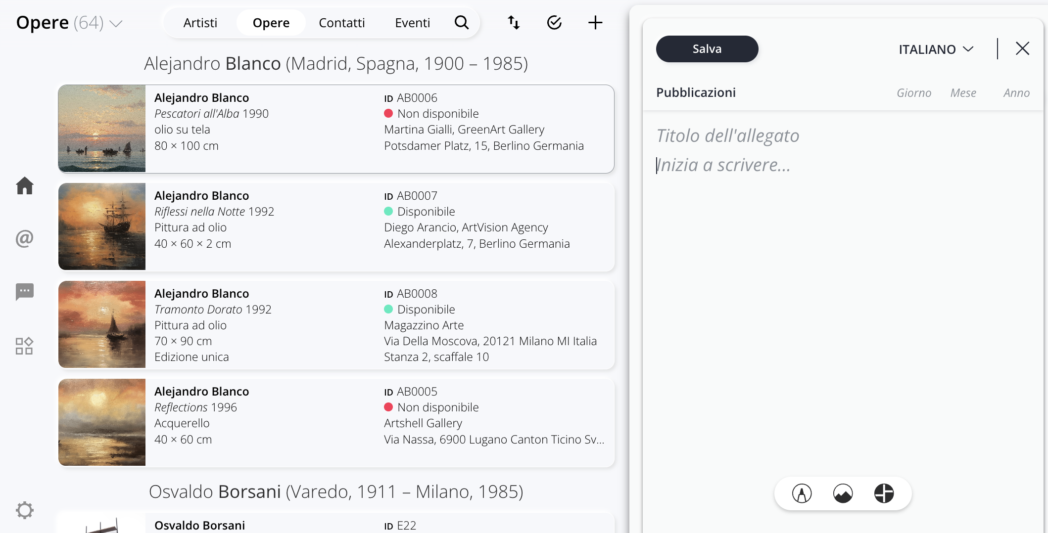Click the circular plus add-block icon
The width and height of the screenshot is (1048, 533).
pyautogui.click(x=884, y=493)
